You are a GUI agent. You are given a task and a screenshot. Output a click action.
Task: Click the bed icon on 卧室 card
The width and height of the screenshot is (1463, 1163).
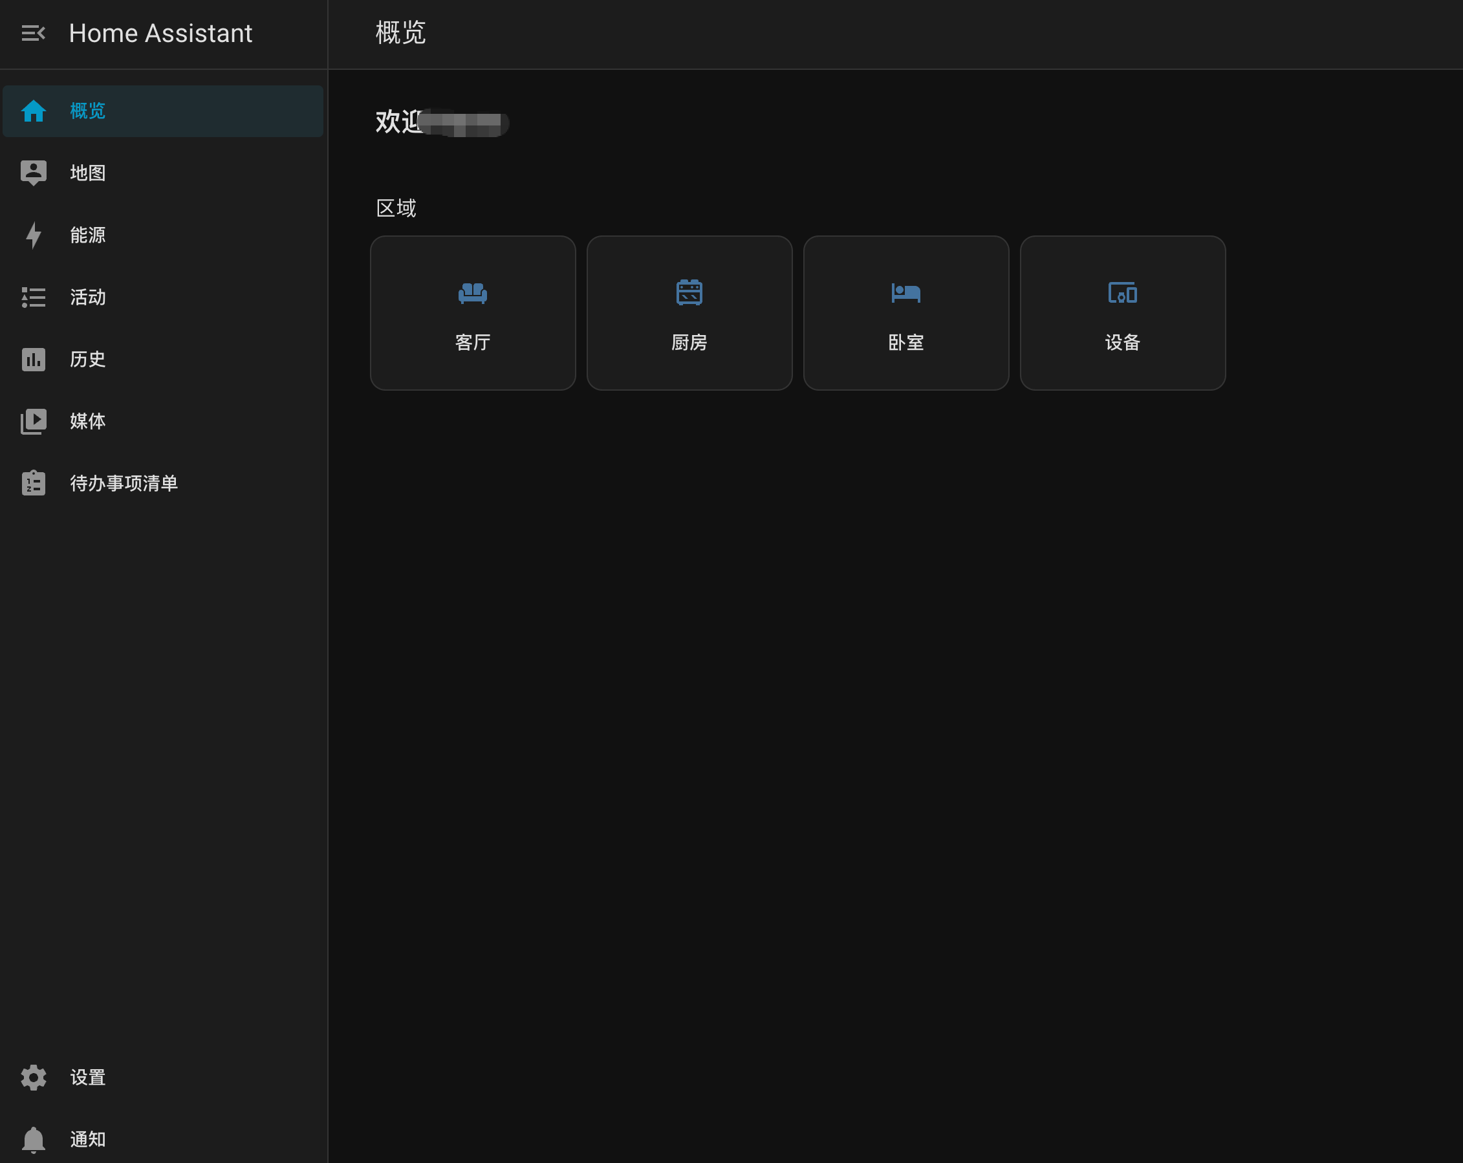tap(906, 294)
